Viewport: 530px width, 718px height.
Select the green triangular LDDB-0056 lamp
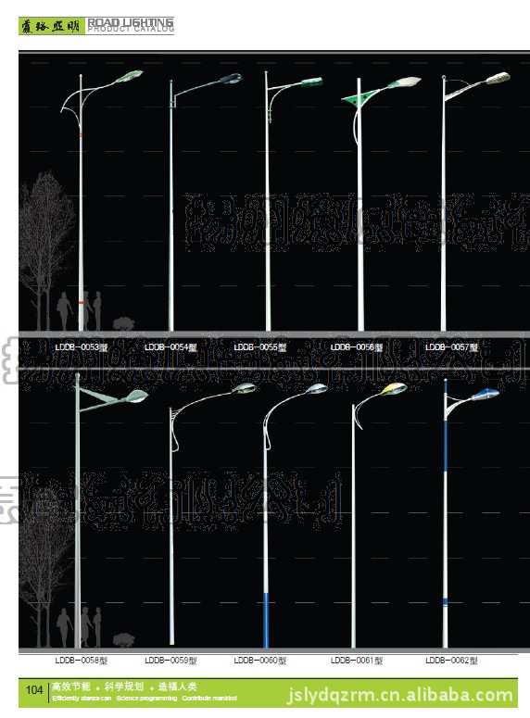click(x=381, y=203)
